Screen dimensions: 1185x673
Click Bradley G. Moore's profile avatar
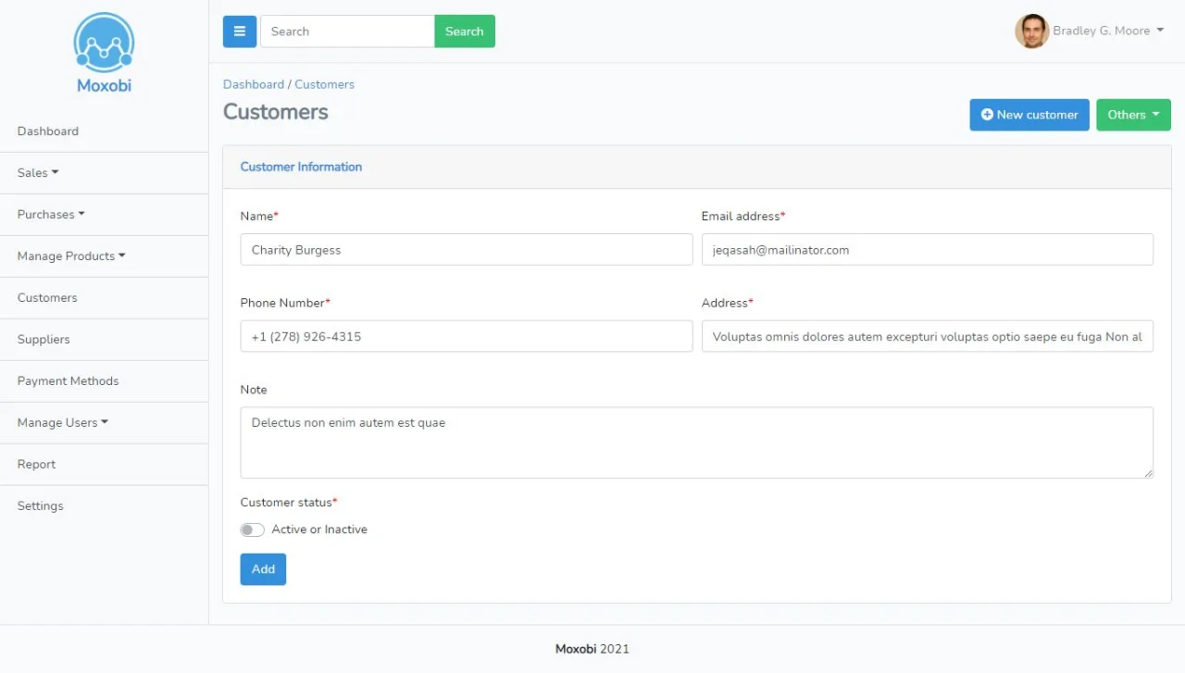[1031, 31]
